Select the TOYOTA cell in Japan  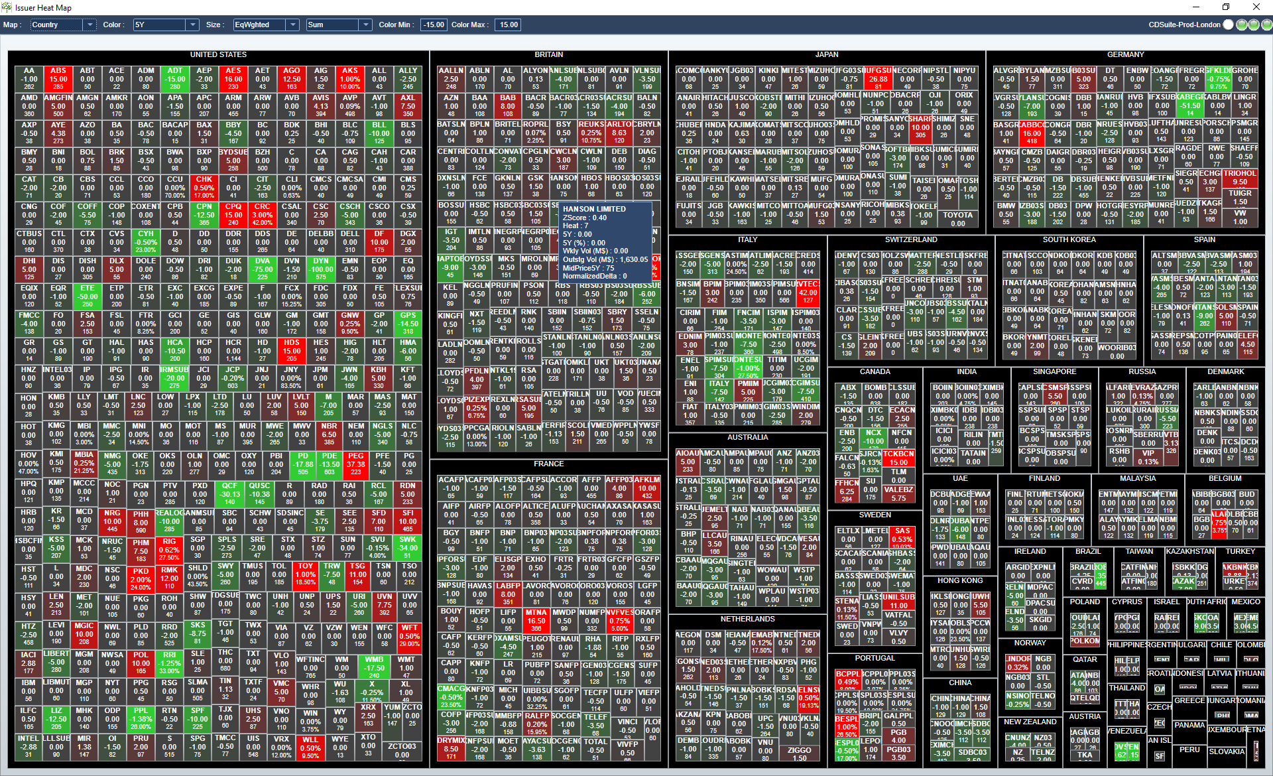tap(957, 219)
